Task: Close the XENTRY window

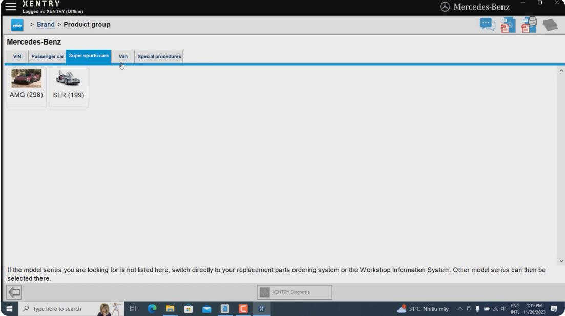Action: click(557, 3)
